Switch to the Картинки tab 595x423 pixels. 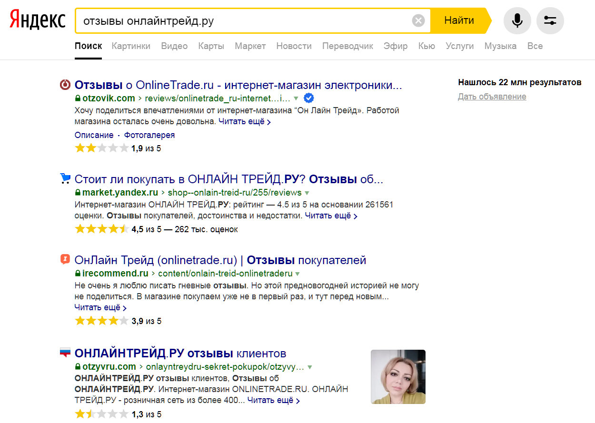pyautogui.click(x=131, y=46)
